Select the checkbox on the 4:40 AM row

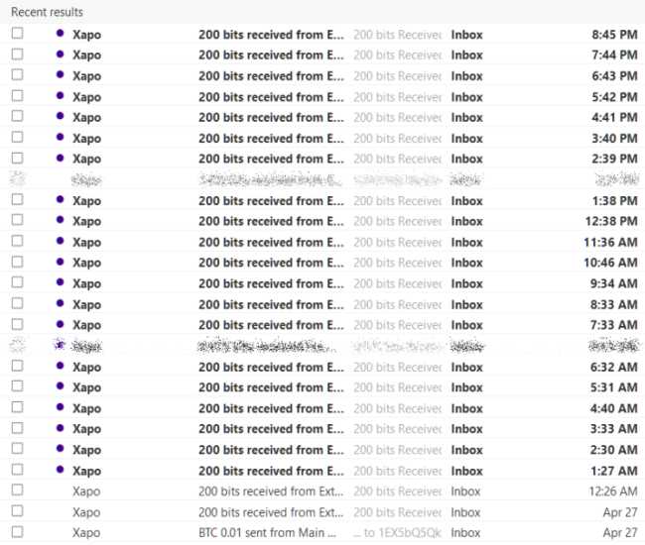pyautogui.click(x=17, y=407)
